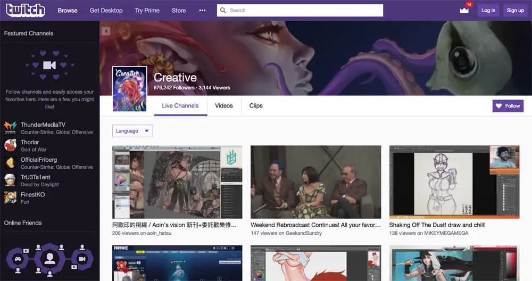The image size is (532, 281).
Task: Click the Creative category cover art
Action: (x=130, y=88)
